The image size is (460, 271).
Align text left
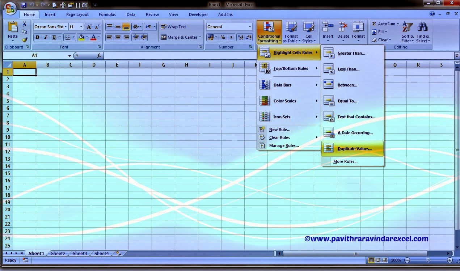point(109,37)
